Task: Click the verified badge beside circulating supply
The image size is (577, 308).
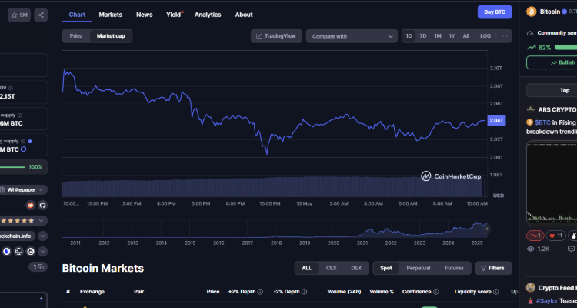Action: [x=30, y=141]
